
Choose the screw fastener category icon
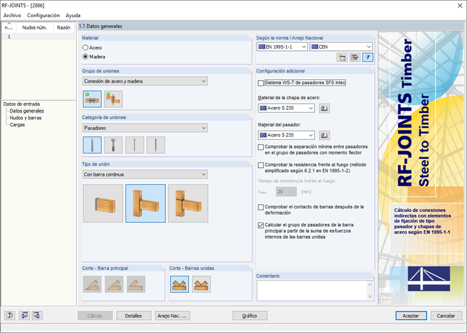[155, 145]
